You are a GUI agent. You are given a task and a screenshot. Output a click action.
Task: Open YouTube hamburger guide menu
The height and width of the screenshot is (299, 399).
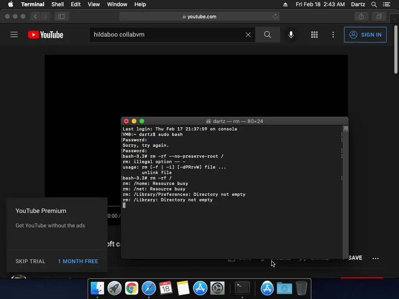[x=14, y=35]
